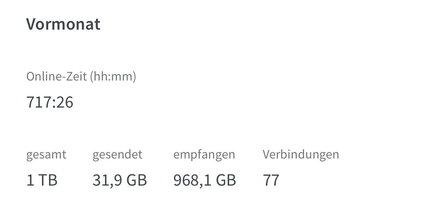This screenshot has width=437, height=204.
Task: Select the connections count 77
Action: tap(271, 180)
